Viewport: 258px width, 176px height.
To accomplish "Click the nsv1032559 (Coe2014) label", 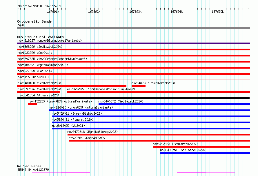I will tap(35, 53).
